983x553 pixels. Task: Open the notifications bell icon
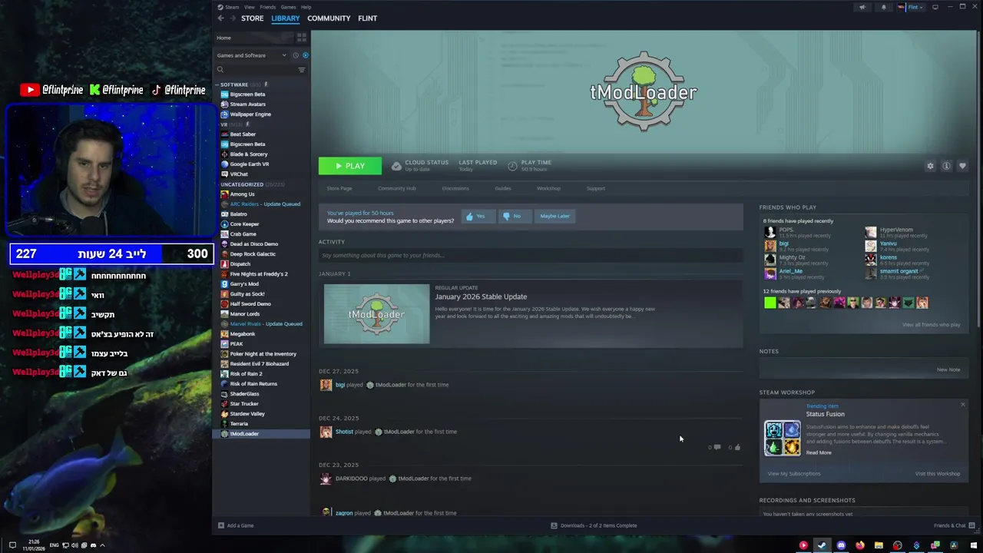(x=883, y=7)
